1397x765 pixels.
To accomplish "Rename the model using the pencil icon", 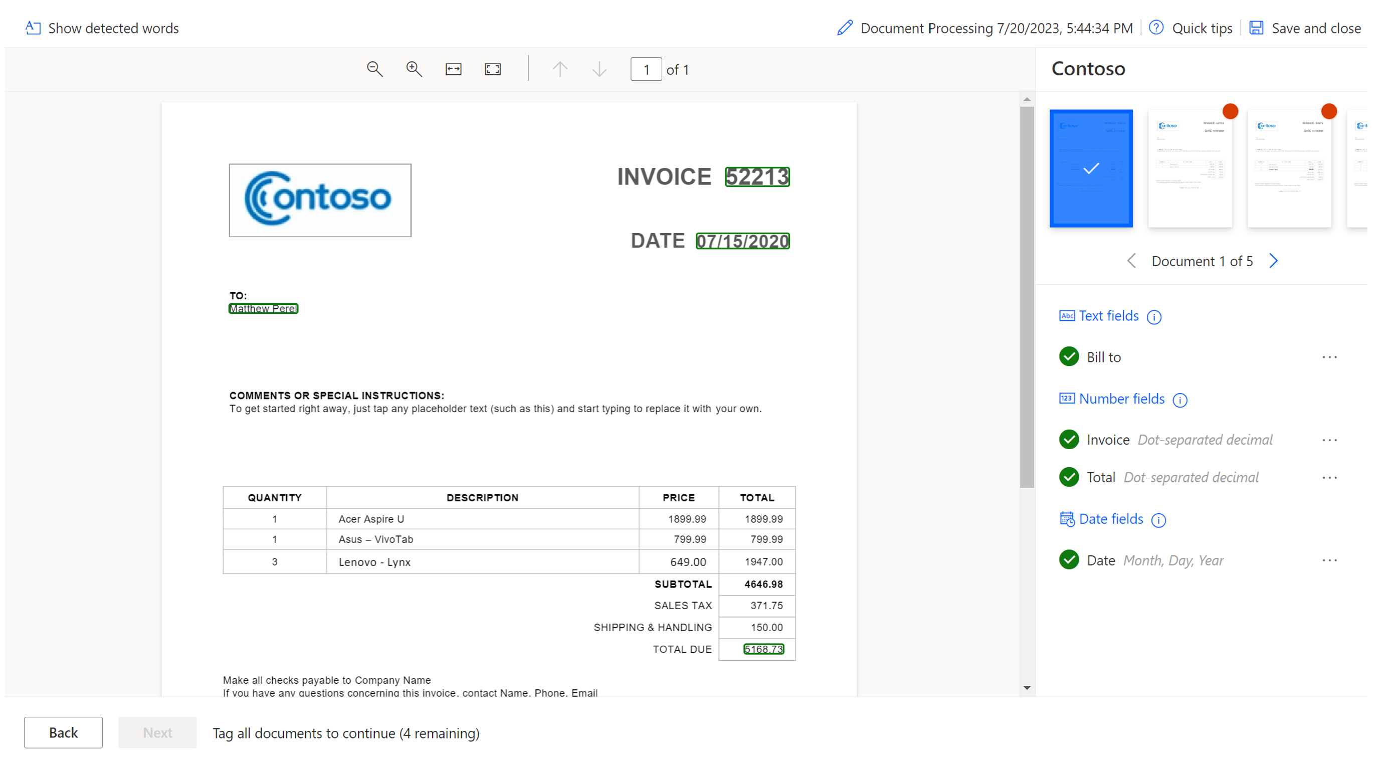I will click(845, 27).
